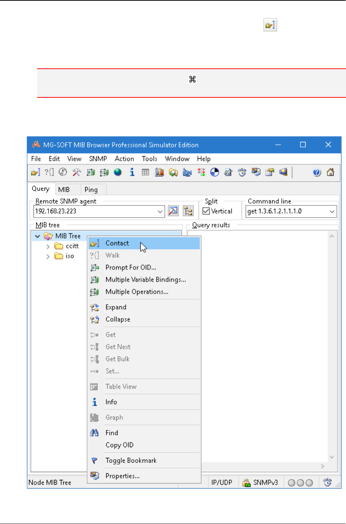Open the Help menu
This screenshot has height=524, width=346.
pyautogui.click(x=204, y=159)
